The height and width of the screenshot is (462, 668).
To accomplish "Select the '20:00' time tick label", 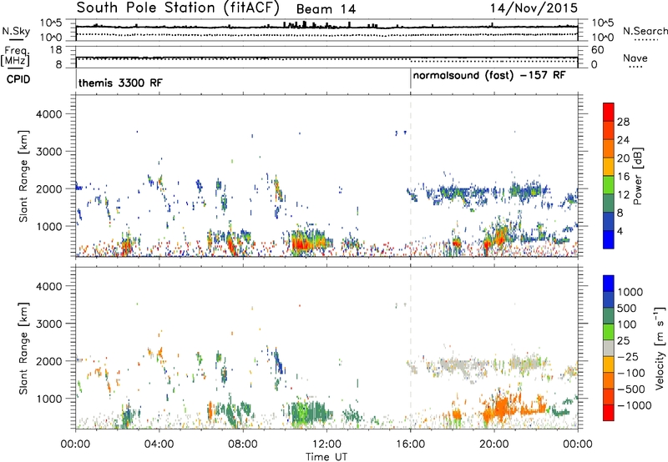I will (493, 444).
